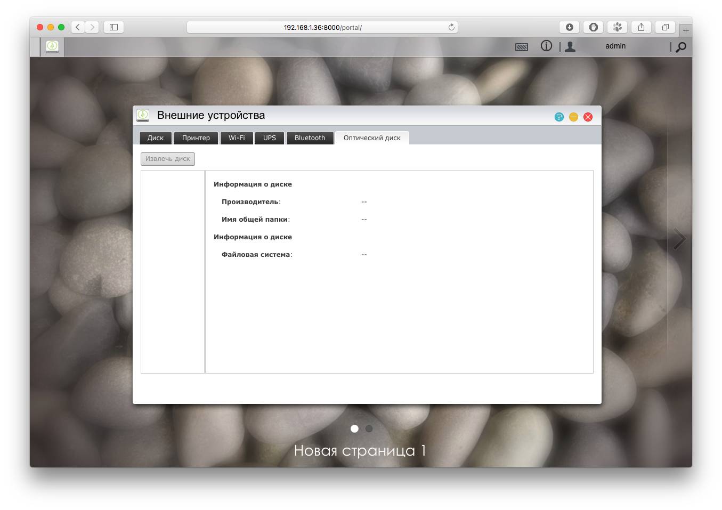Select the second desktop page dot

[369, 428]
